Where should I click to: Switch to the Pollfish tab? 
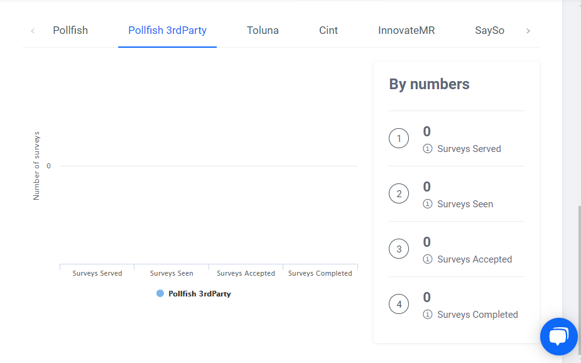[70, 30]
